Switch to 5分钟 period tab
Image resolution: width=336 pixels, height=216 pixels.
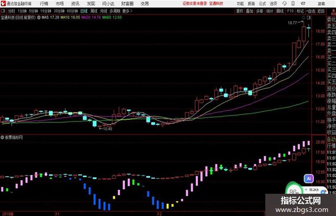coord(33,11)
